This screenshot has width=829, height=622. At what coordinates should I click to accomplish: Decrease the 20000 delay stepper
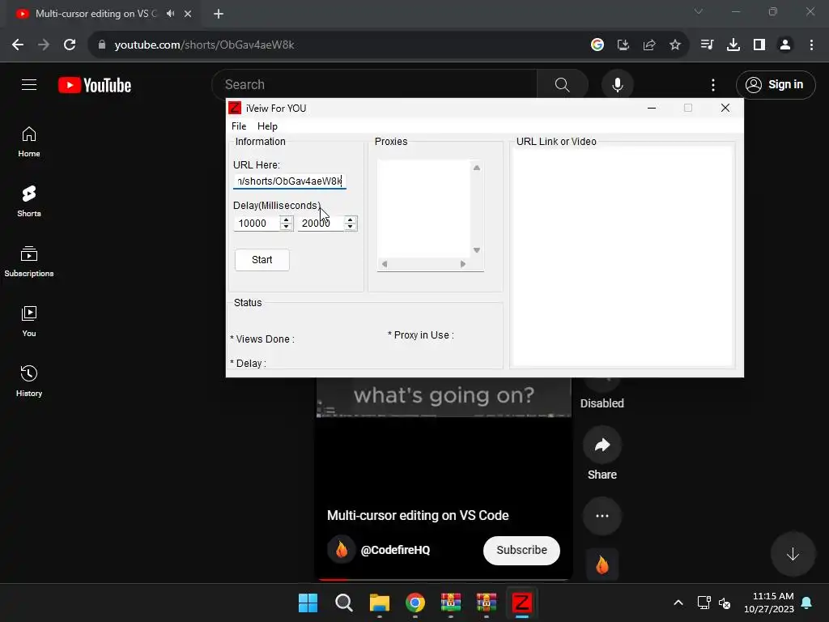pyautogui.click(x=350, y=227)
